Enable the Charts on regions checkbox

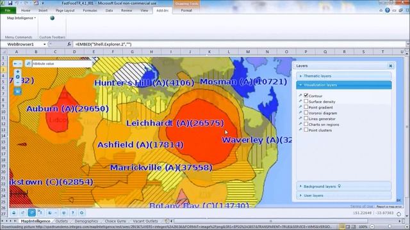pos(306,124)
